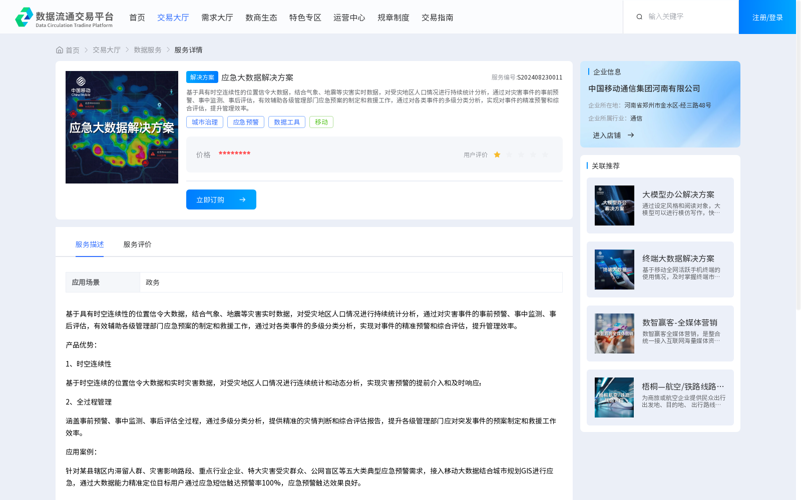
Task: Click the platform logo icon
Action: click(x=24, y=17)
